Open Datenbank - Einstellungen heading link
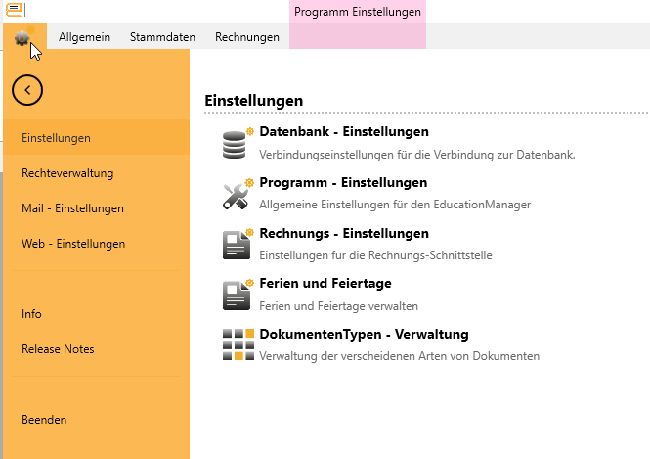650x459 pixels. point(344,132)
